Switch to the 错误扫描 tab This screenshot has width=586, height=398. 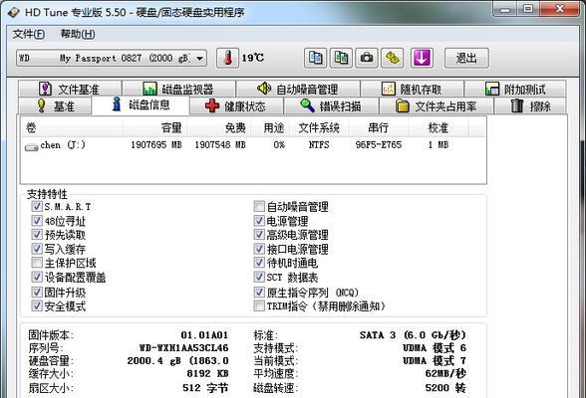331,106
